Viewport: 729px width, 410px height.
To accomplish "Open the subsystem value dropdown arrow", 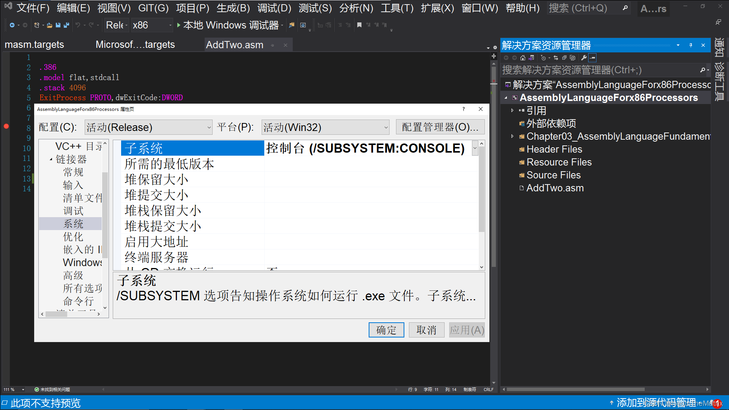I will tap(475, 148).
